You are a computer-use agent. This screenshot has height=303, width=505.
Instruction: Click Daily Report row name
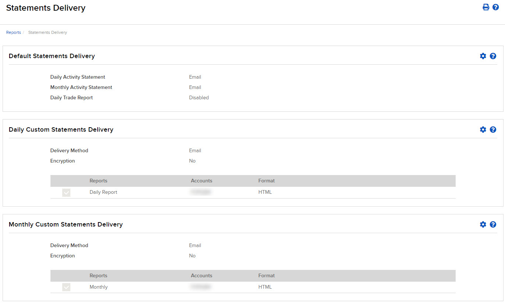tap(104, 192)
